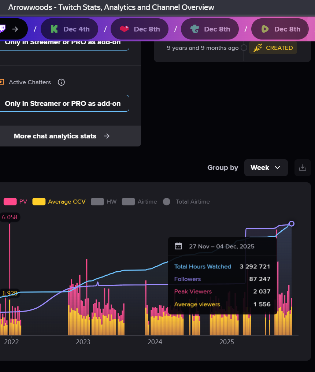Viewport: 315px width, 372px height.
Task: Select the teal-icon Dec 8th tab
Action: click(210, 29)
